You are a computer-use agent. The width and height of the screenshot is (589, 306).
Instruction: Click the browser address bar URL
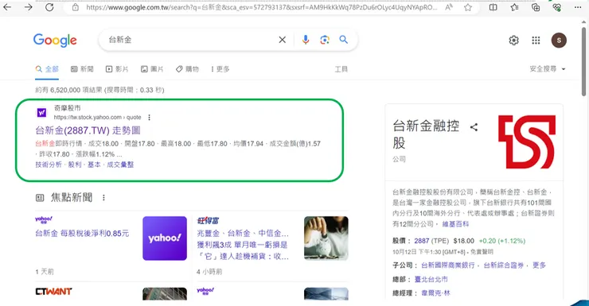pyautogui.click(x=261, y=7)
